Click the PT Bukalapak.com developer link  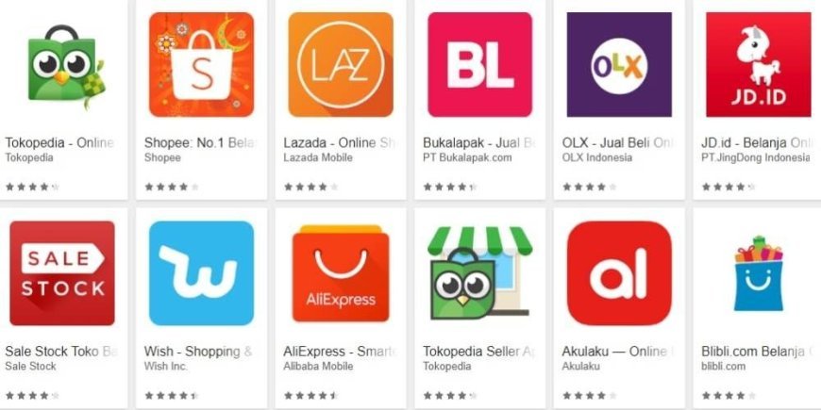click(467, 157)
